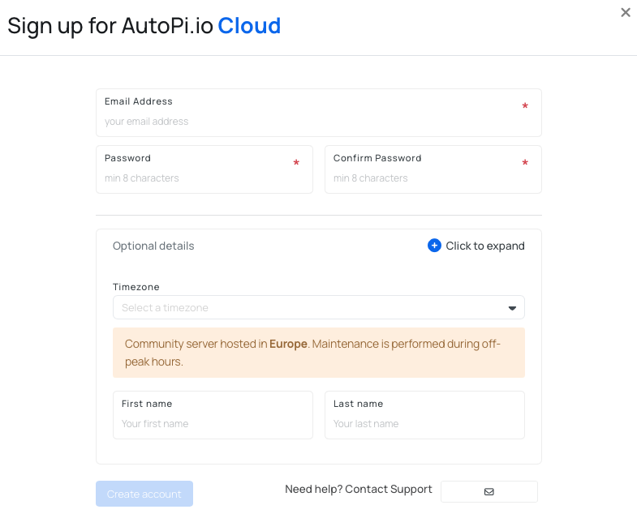Click 'Need help? Contact Support' text

point(359,489)
